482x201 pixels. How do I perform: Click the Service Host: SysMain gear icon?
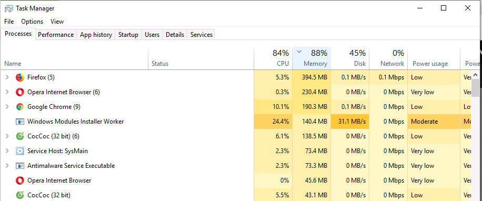pos(19,151)
